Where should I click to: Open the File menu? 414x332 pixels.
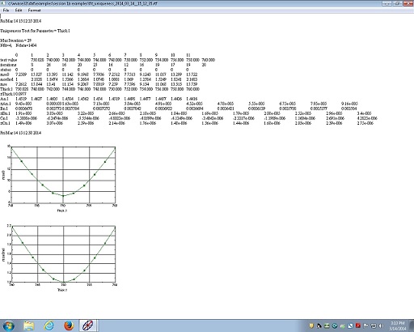6,11
